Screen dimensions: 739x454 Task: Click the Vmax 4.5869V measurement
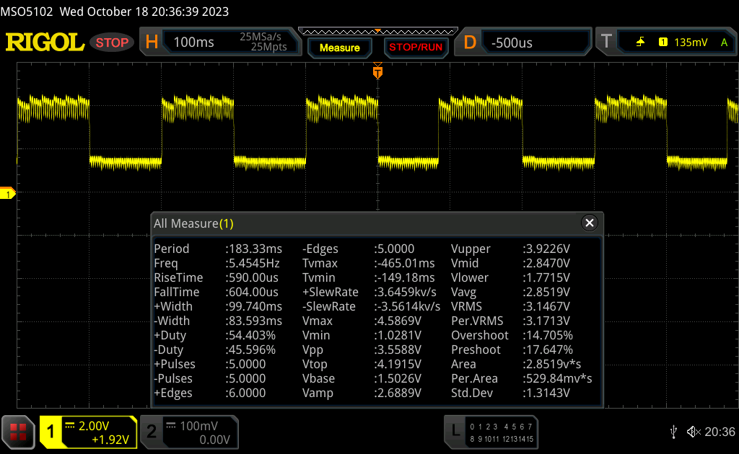[x=362, y=321]
